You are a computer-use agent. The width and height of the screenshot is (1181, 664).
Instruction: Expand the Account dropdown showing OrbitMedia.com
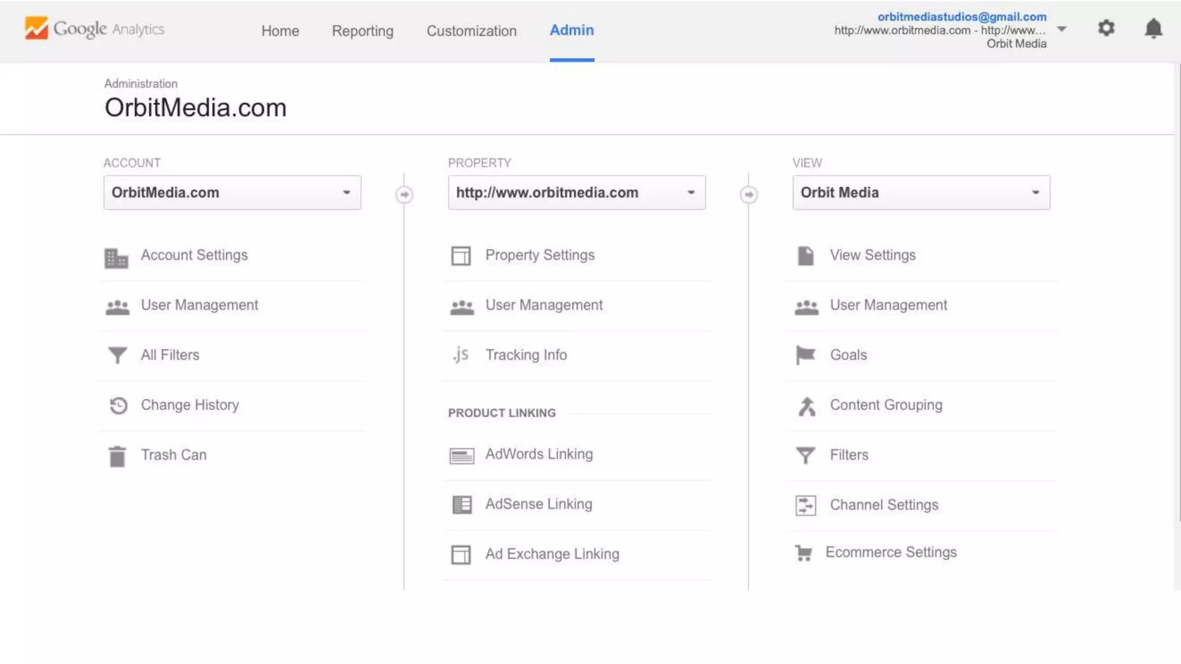232,193
